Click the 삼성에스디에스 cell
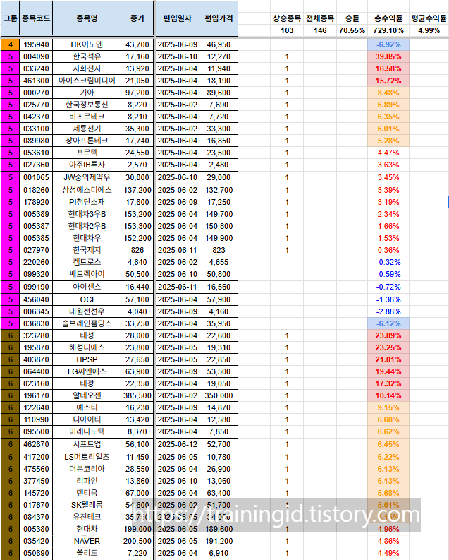 pos(87,190)
